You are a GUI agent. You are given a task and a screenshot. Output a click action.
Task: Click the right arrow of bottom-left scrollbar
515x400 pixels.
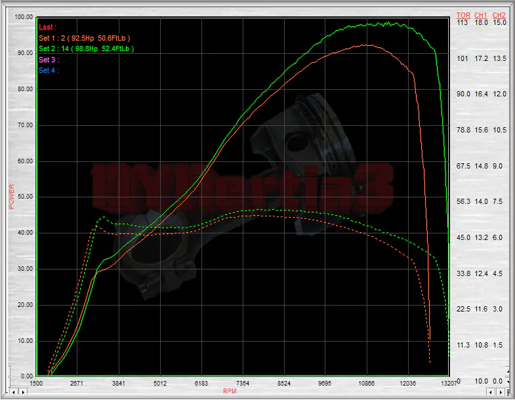23,392
